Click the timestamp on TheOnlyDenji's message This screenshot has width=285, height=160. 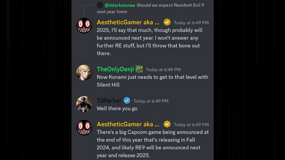[x=163, y=69]
